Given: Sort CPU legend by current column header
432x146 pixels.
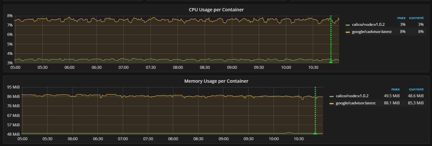Looking at the screenshot, I should 416,18.
